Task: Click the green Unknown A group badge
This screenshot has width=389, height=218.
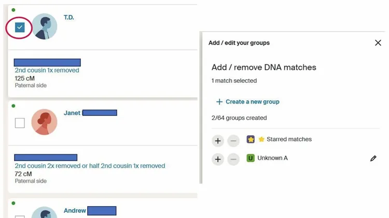Action: 251,158
